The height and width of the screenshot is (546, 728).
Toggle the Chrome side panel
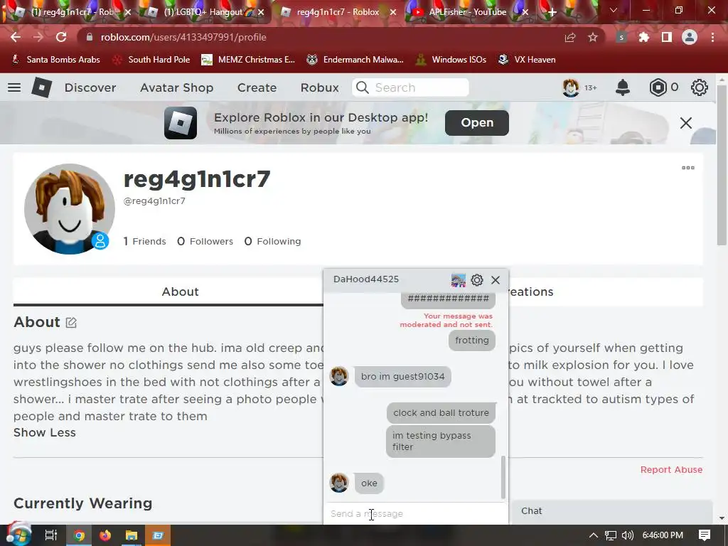(667, 37)
